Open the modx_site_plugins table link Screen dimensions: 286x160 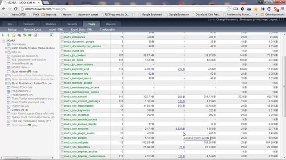pos(76,138)
